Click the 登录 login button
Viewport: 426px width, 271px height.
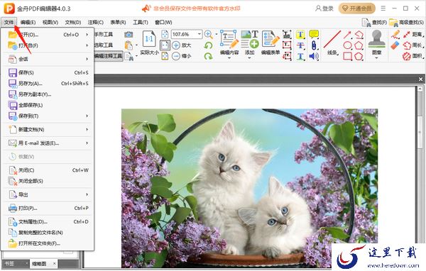[324, 9]
